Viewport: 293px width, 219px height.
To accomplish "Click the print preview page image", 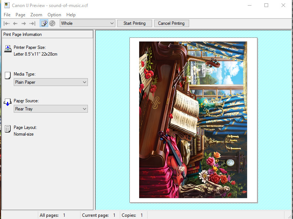I will [193, 120].
